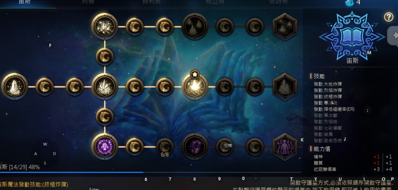Image resolution: width=398 pixels, height=190 pixels.
Task: Open the question mark help icon
Action: 389,17
